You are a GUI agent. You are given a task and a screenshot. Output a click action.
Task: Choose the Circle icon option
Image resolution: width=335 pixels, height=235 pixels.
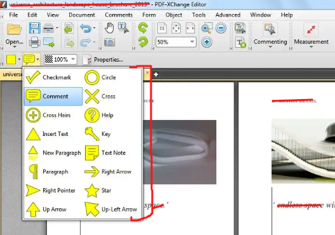[112, 77]
